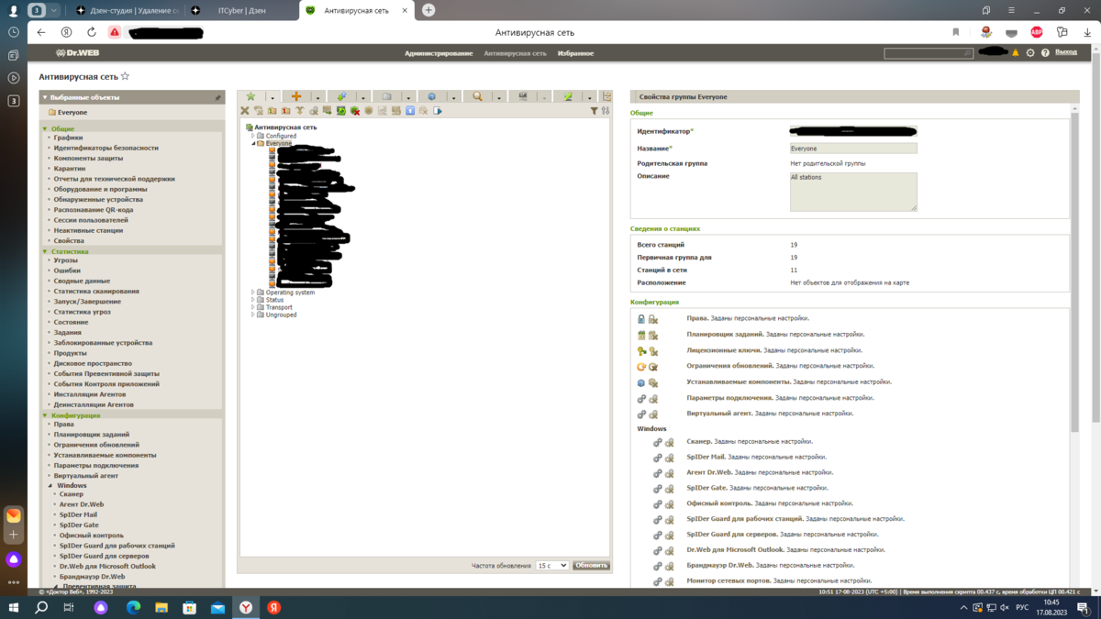This screenshot has height=619, width=1101.
Task: Expand the Configured tree group
Action: point(253,136)
